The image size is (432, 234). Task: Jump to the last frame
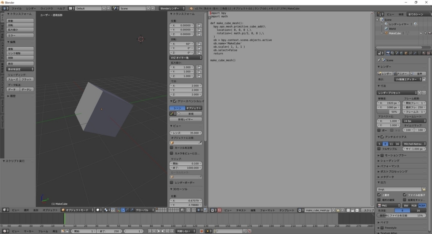point(172,231)
